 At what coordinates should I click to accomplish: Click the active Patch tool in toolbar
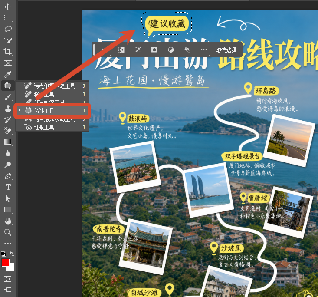[x=8, y=86]
